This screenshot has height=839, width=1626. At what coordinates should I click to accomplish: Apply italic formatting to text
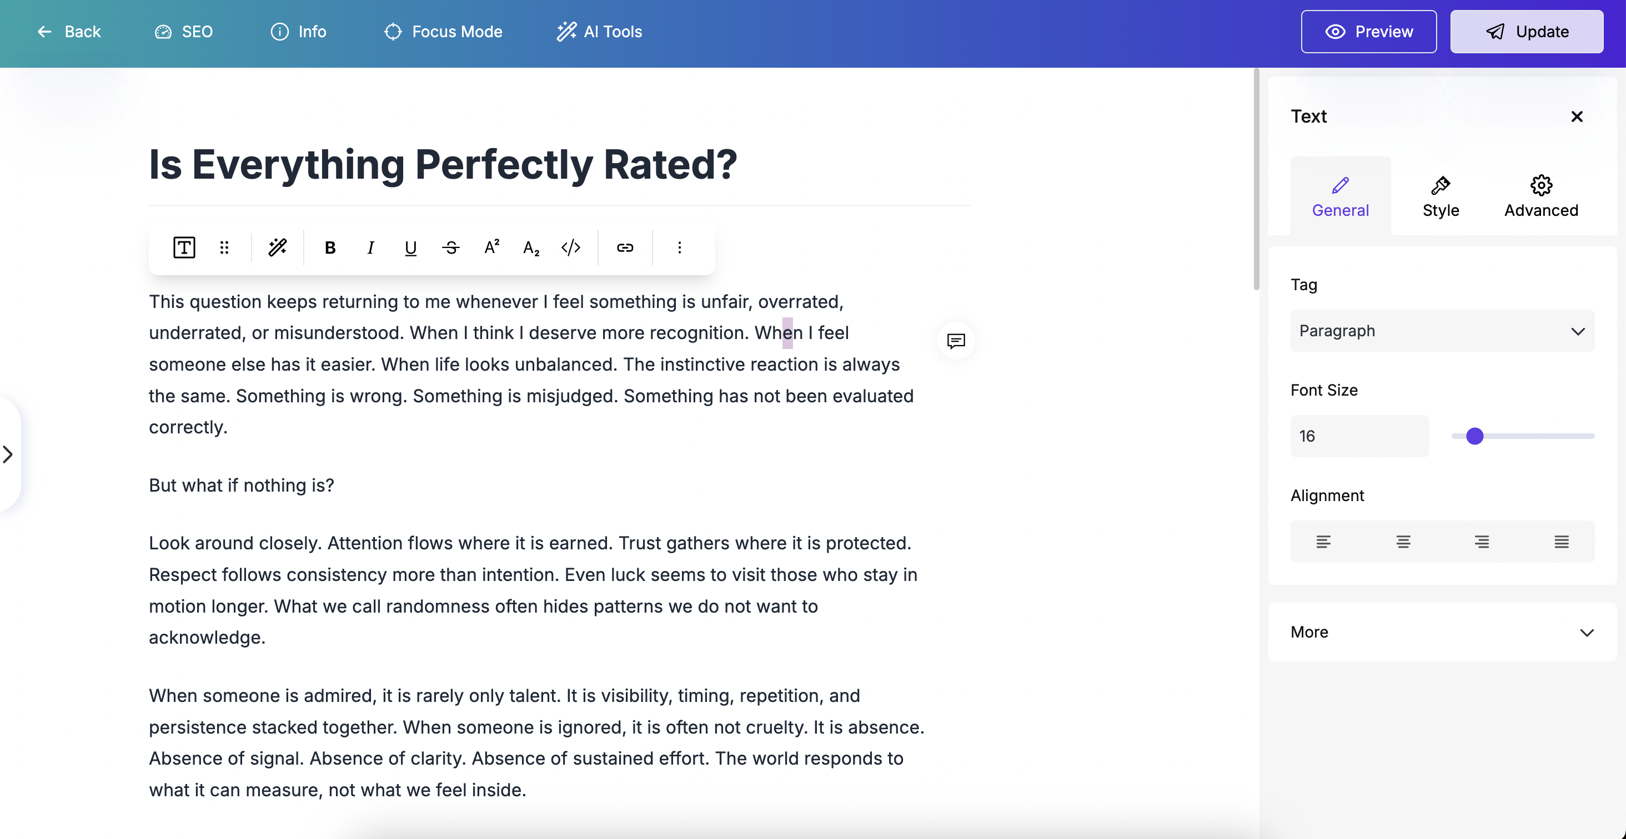click(370, 248)
